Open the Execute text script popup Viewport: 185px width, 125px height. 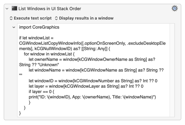pyautogui.click(x=31, y=18)
